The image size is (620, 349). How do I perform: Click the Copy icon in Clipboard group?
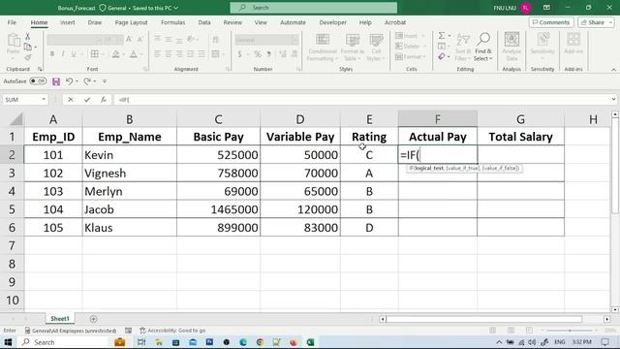coord(28,48)
